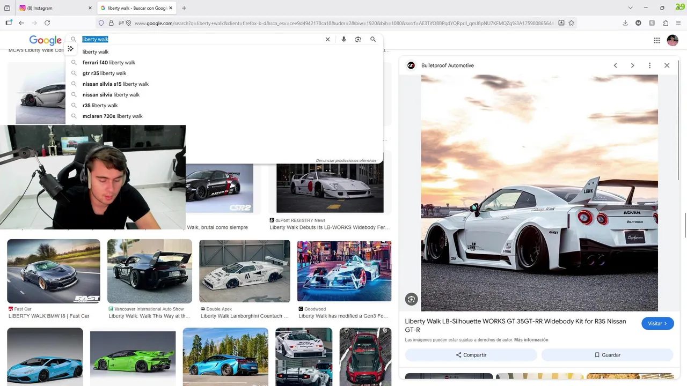
Task: Click the Compartir share button
Action: tap(471, 355)
